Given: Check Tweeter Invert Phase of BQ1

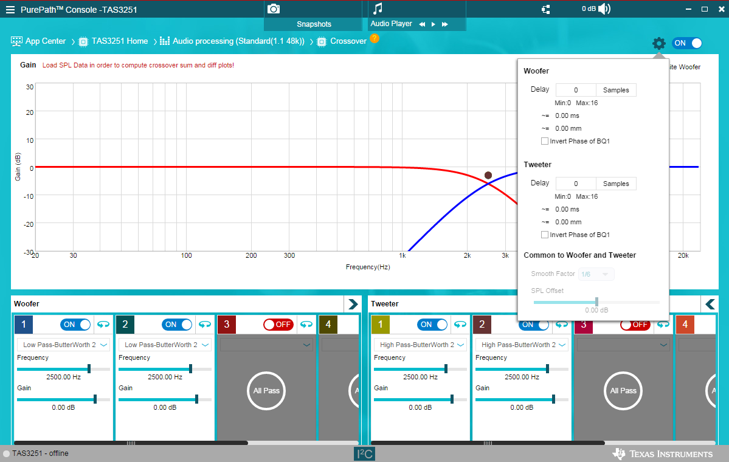Looking at the screenshot, I should [544, 235].
